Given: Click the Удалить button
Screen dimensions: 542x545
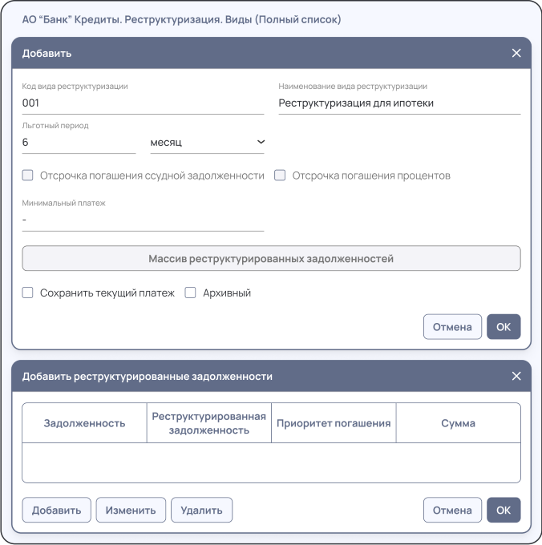Looking at the screenshot, I should pos(203,511).
